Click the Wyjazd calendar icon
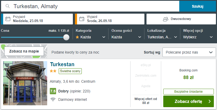 tap(82, 19)
